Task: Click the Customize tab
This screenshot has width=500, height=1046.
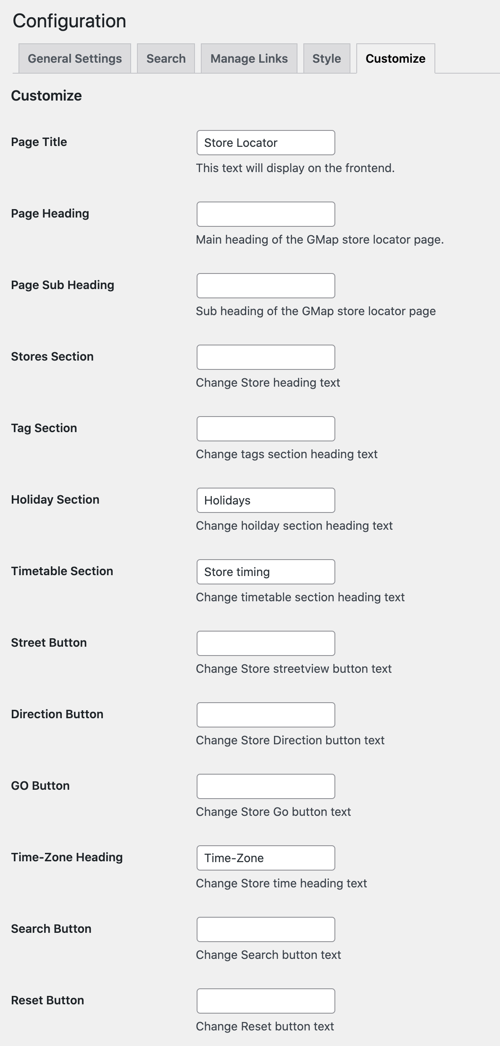Action: tap(395, 58)
